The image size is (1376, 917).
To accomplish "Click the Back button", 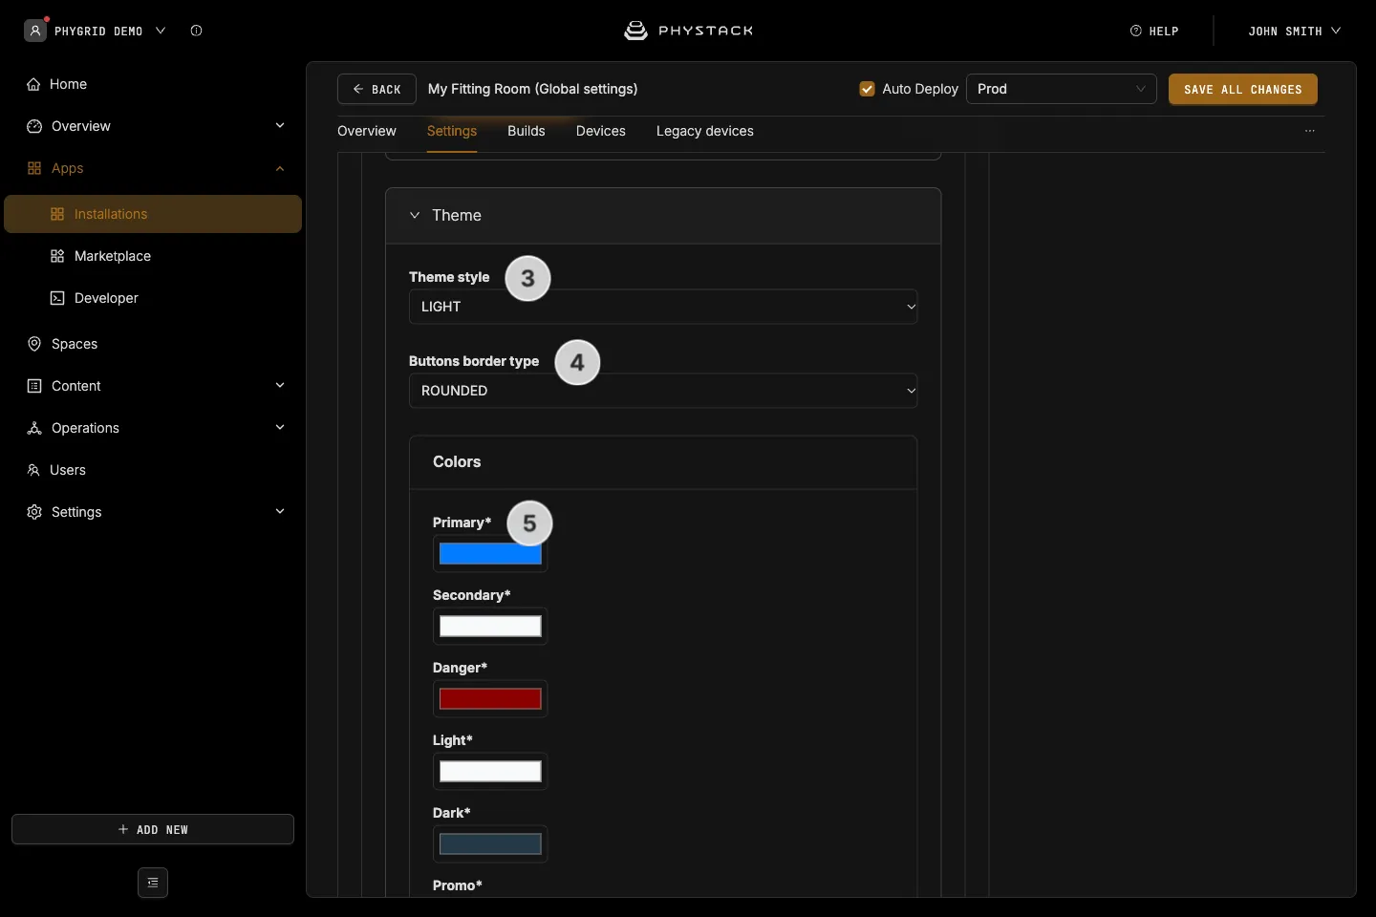I will (x=376, y=89).
